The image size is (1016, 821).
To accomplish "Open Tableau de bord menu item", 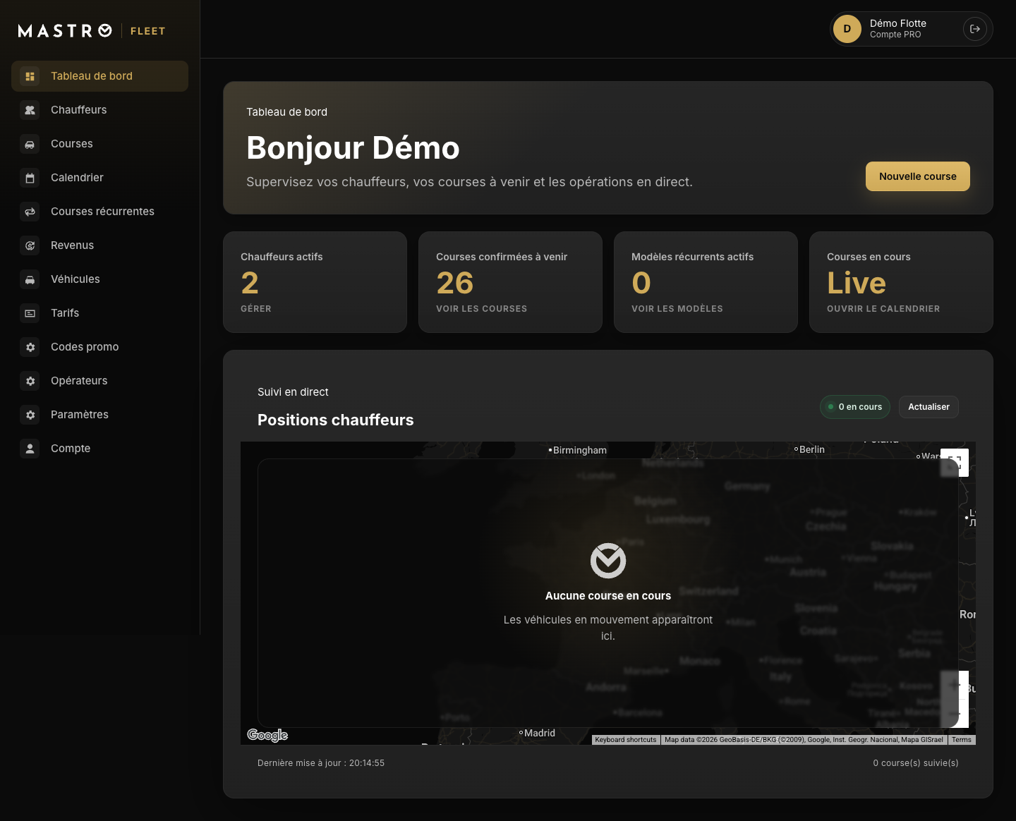I will click(99, 76).
